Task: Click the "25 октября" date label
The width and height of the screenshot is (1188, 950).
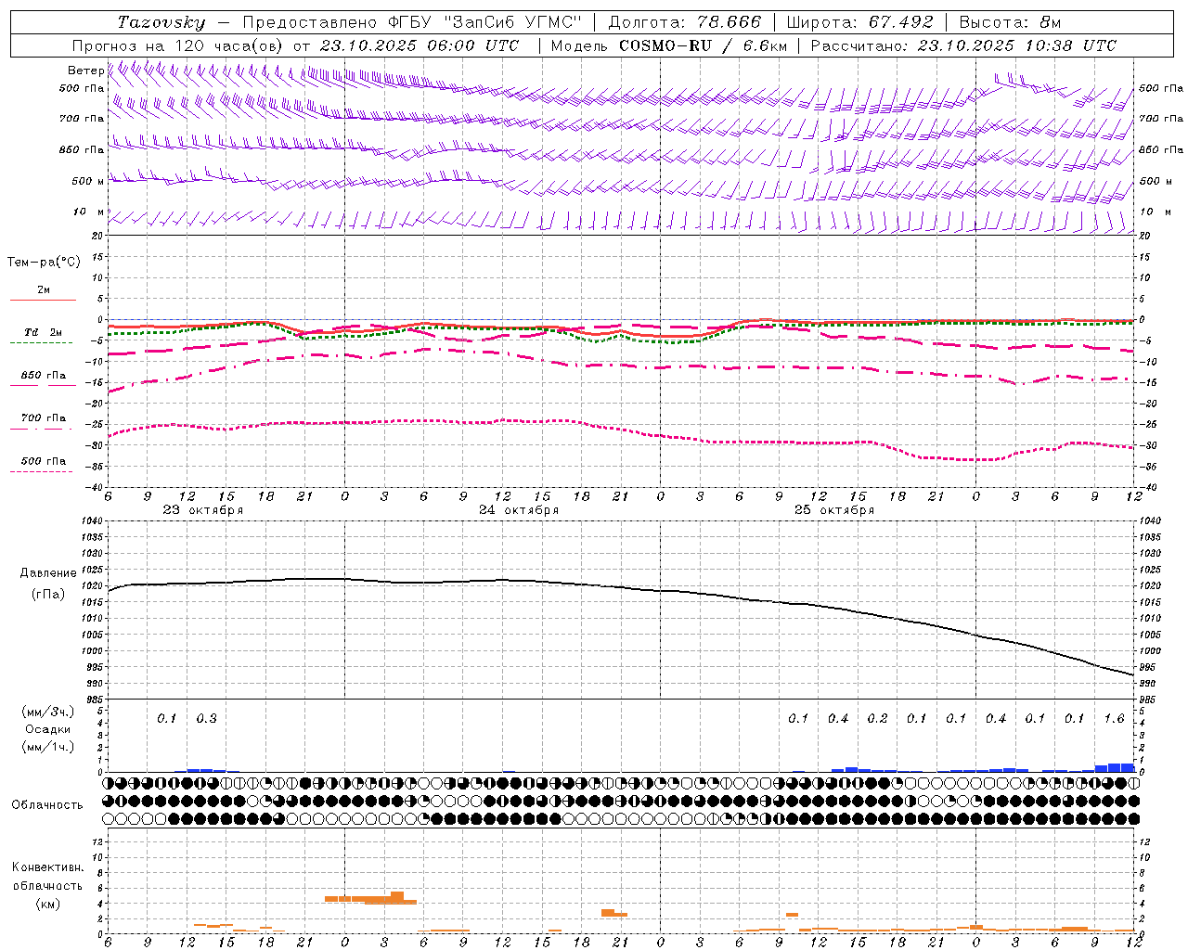Action: [x=834, y=510]
